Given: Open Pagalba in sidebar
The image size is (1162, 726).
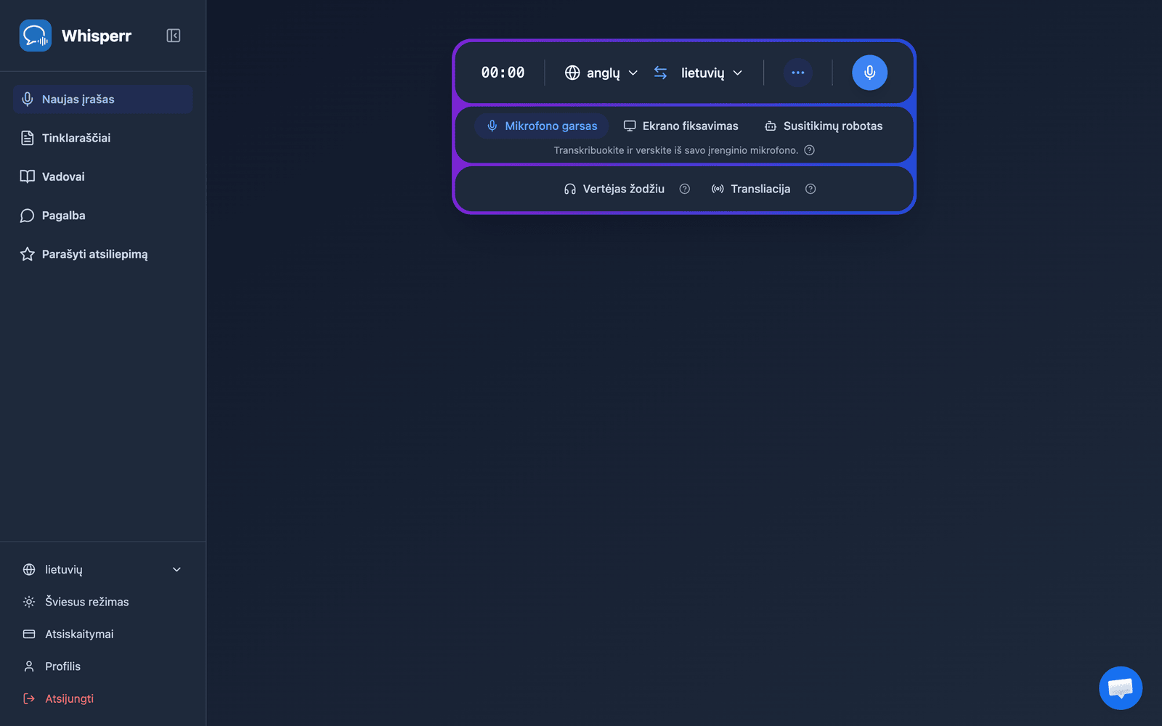Looking at the screenshot, I should tap(102, 216).
